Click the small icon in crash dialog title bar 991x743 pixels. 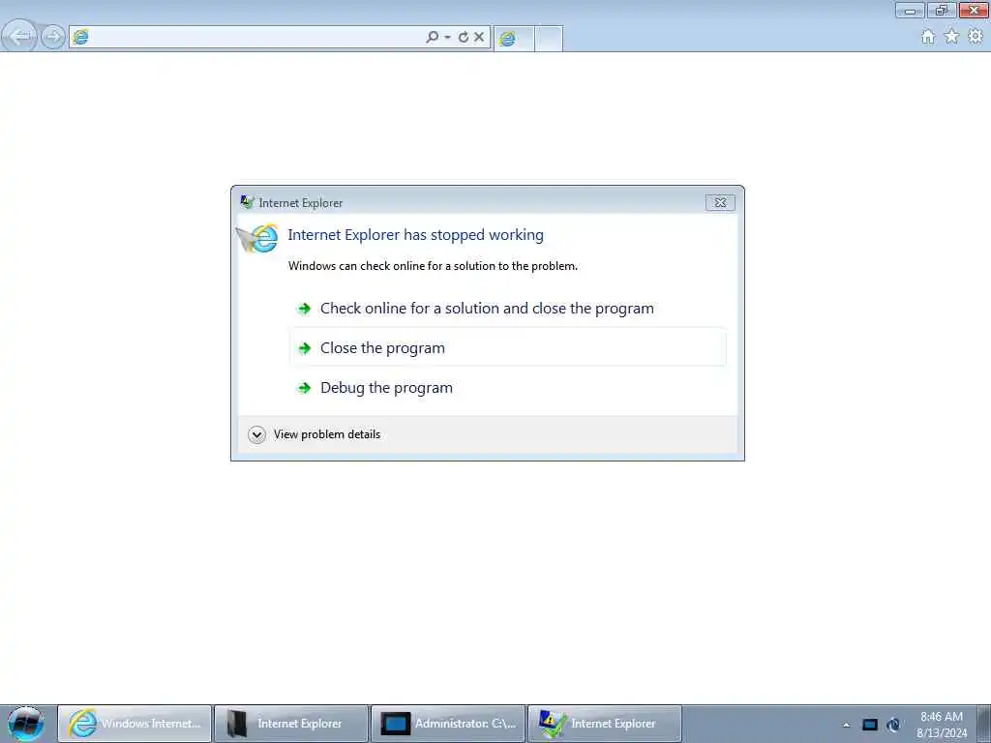click(247, 202)
